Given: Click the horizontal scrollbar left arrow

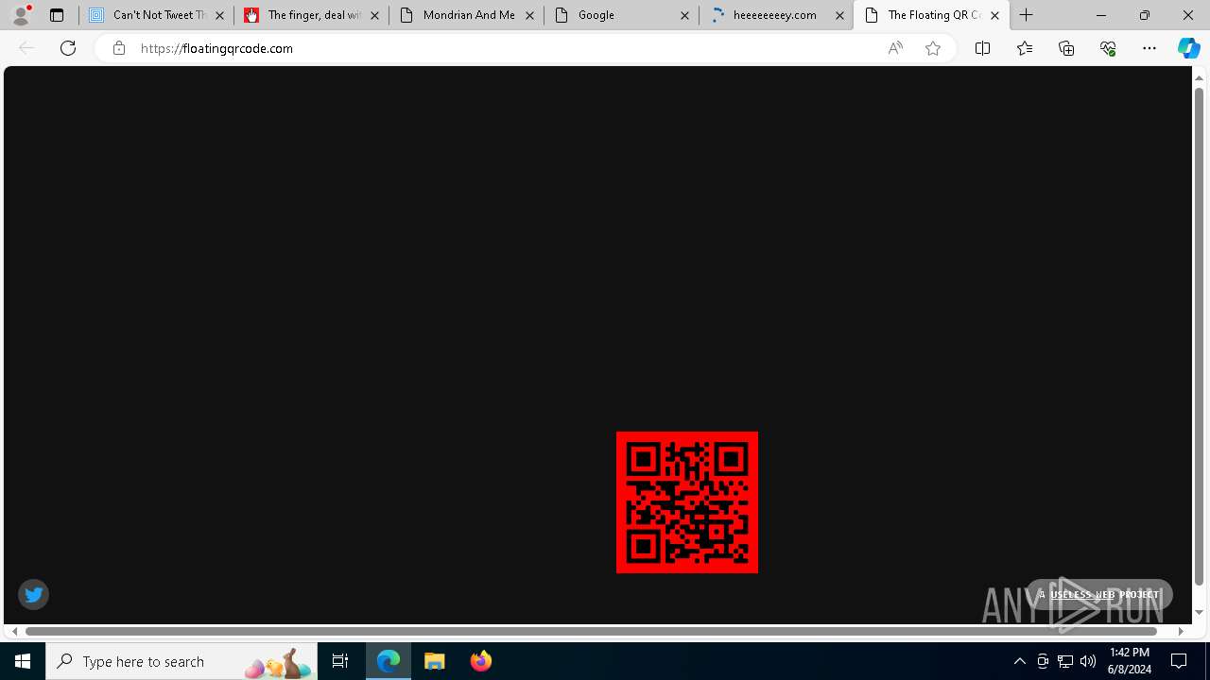Looking at the screenshot, I should [14, 631].
